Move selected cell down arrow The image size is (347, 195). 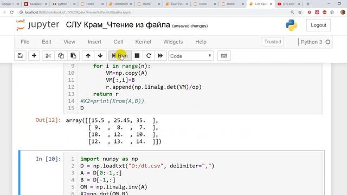click(100, 56)
